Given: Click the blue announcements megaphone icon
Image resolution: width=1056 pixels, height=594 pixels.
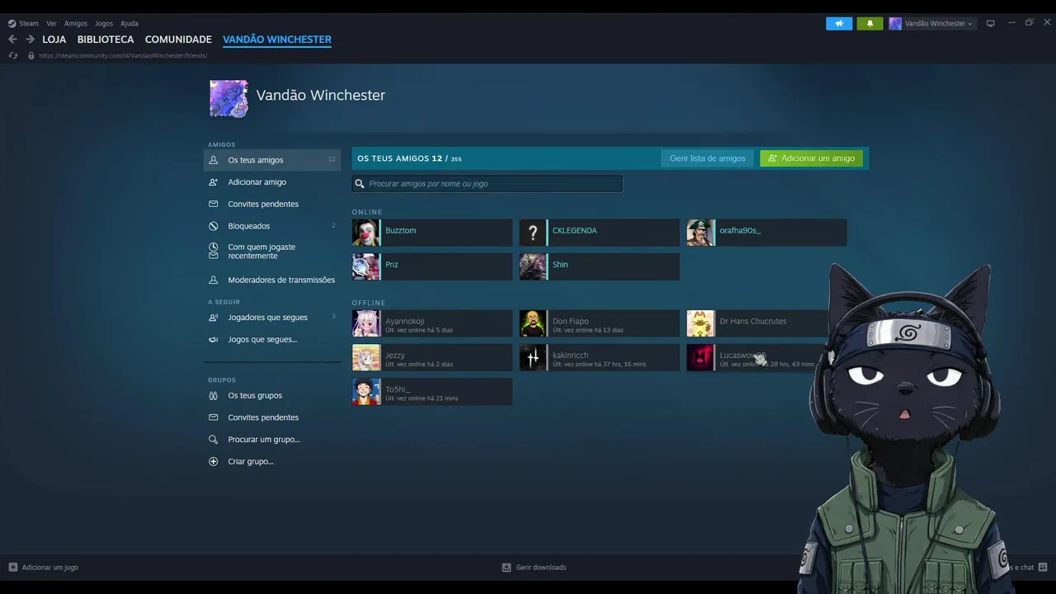Looking at the screenshot, I should [839, 23].
